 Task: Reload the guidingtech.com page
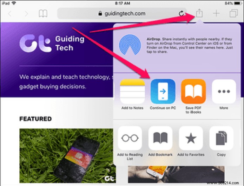[181, 14]
